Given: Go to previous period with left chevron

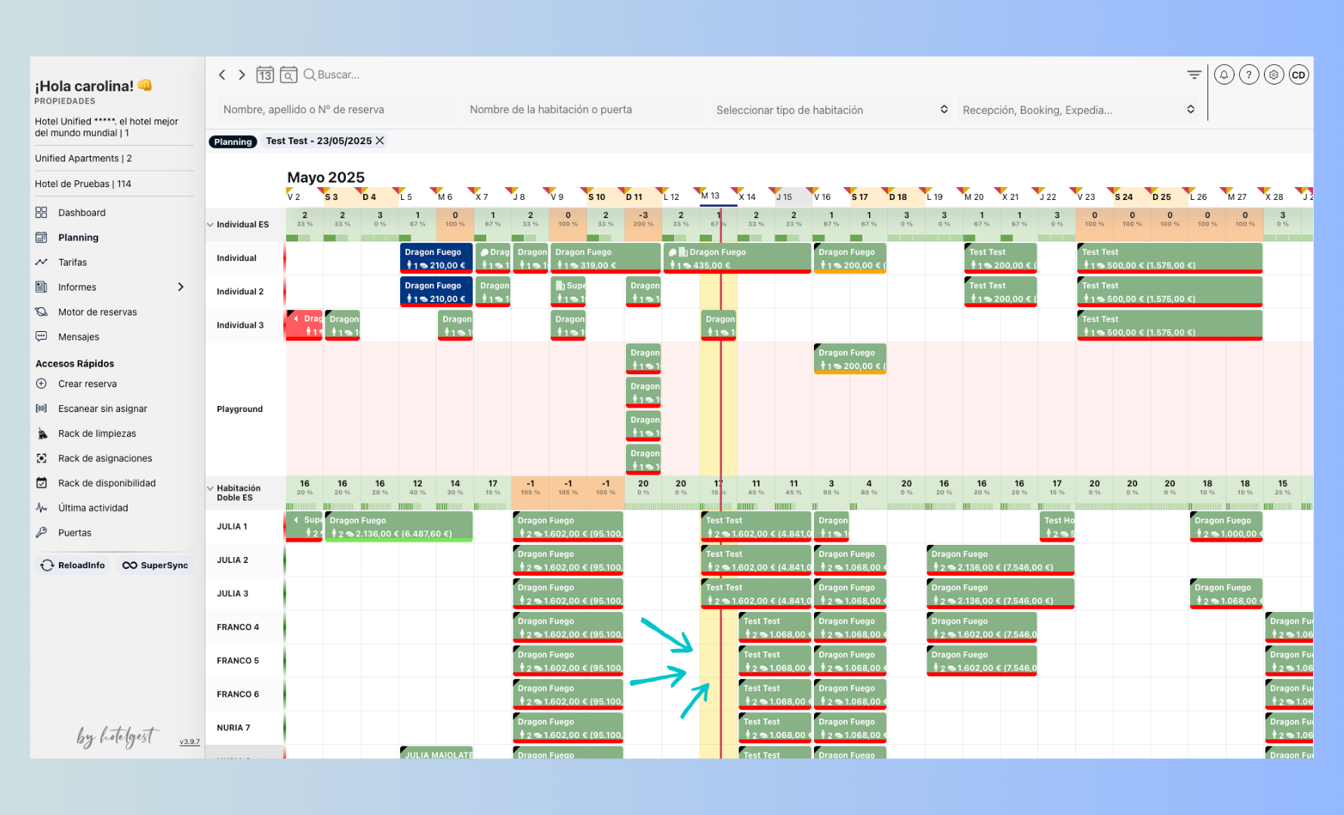Looking at the screenshot, I should [222, 75].
